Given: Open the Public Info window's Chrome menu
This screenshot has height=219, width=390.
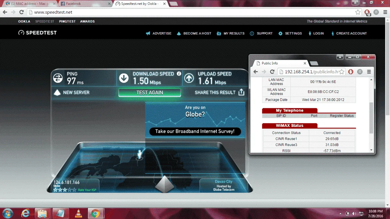Looking at the screenshot, I should (369, 72).
